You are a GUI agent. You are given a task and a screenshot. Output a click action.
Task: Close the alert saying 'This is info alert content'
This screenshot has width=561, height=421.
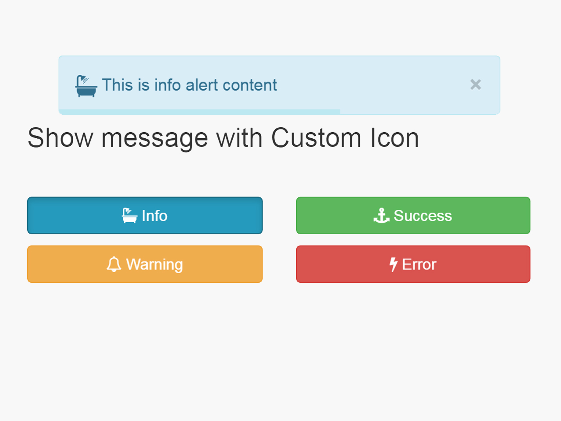click(x=476, y=85)
